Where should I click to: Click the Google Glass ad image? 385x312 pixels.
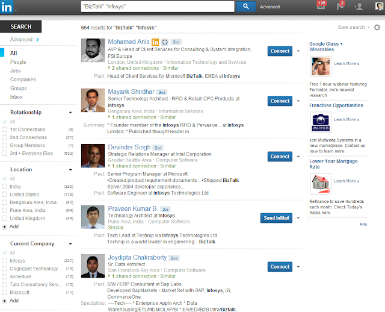[321, 66]
